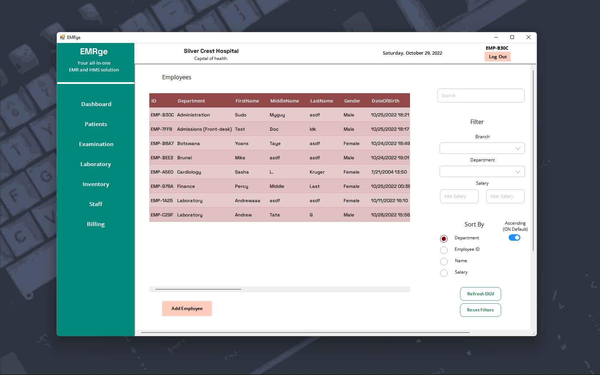Click the EMRge app icon in title bar
Viewport: 600px width, 375px height.
[x=62, y=37]
